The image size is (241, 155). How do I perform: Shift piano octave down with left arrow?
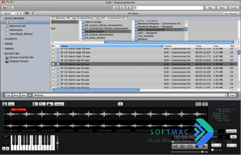pyautogui.click(x=4, y=148)
